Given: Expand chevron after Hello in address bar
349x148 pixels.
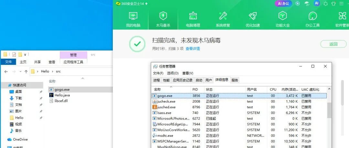Looking at the screenshot, I should point(53,71).
